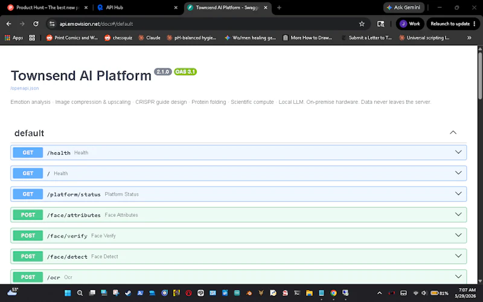
Task: Click the POST badge for /face/verify
Action: [28, 236]
